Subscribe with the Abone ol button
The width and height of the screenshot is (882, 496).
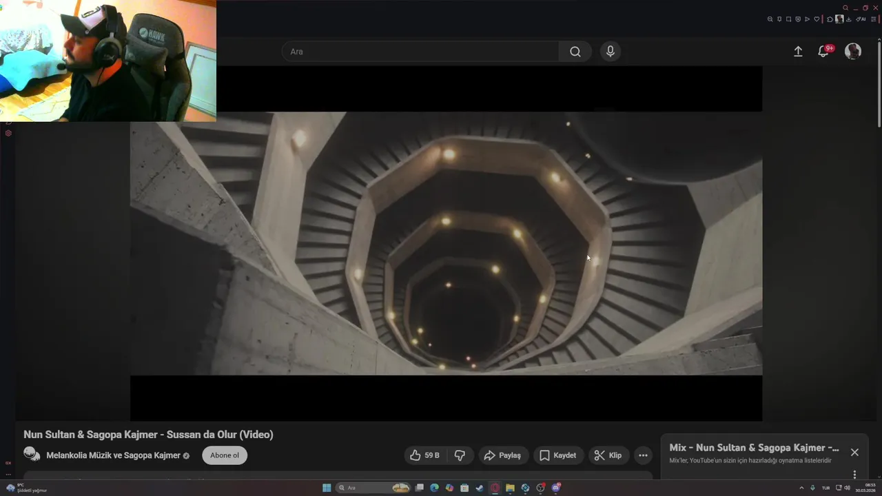click(225, 455)
